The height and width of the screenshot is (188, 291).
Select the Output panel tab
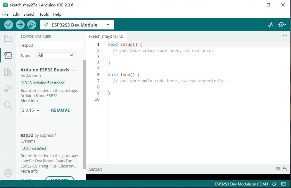(95, 169)
